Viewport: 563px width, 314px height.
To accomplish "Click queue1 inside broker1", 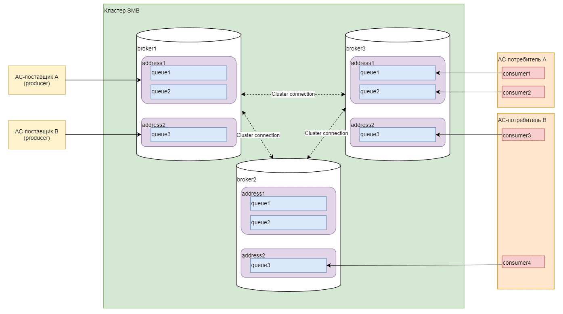I will [188, 73].
